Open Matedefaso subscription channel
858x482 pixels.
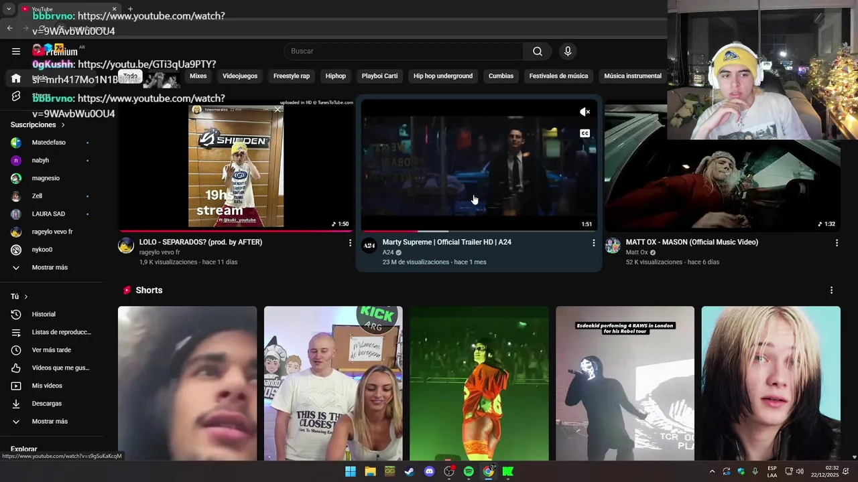pyautogui.click(x=49, y=143)
